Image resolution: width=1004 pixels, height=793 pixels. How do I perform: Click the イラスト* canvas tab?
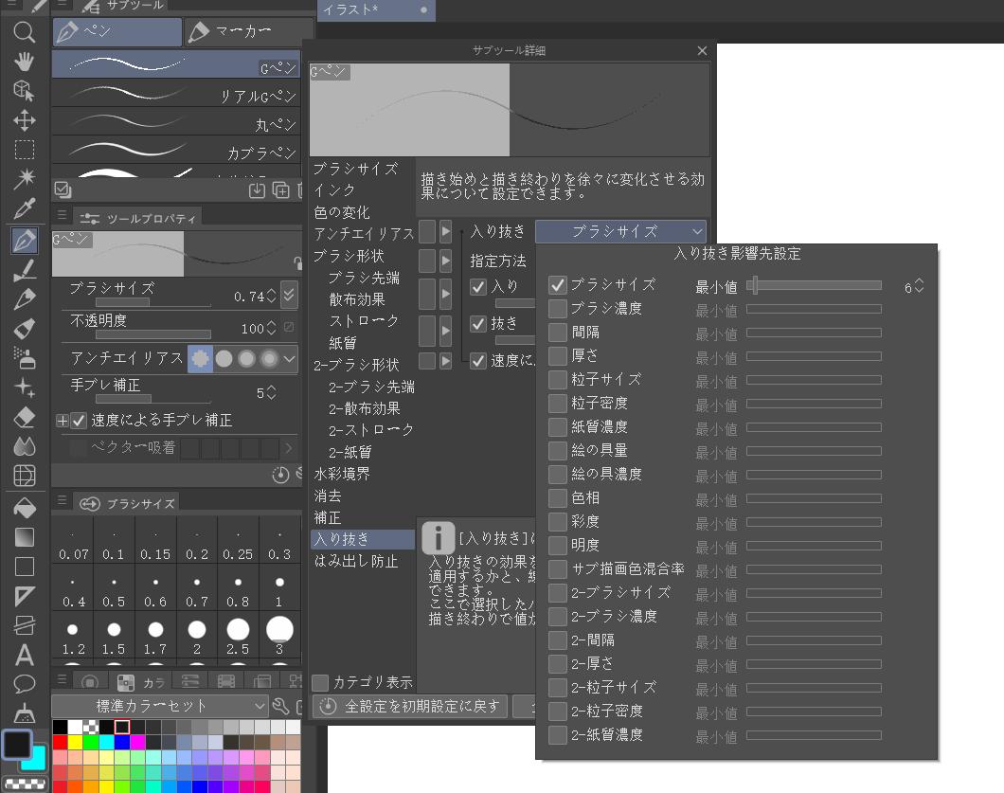376,9
